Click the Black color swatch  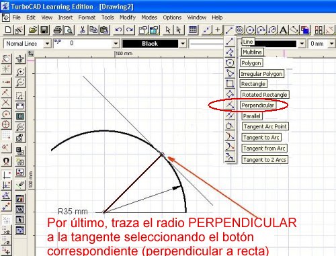click(x=151, y=44)
